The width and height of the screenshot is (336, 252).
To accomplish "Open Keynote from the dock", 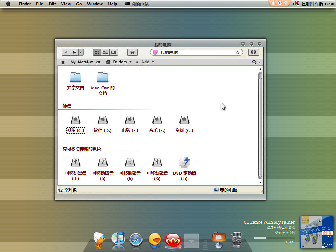I will (219, 240).
